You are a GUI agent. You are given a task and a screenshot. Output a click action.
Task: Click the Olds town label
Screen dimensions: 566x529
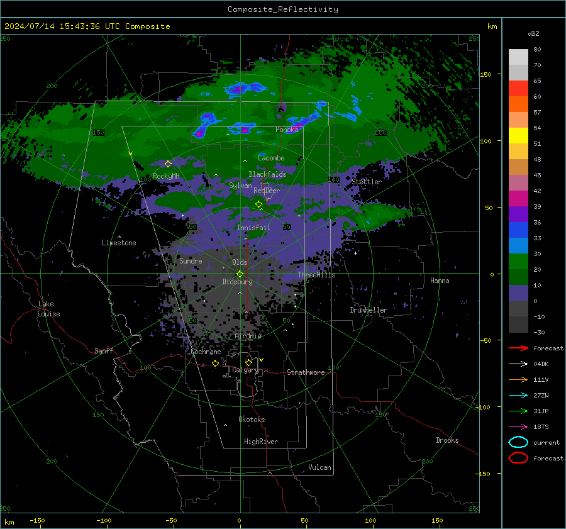click(240, 262)
